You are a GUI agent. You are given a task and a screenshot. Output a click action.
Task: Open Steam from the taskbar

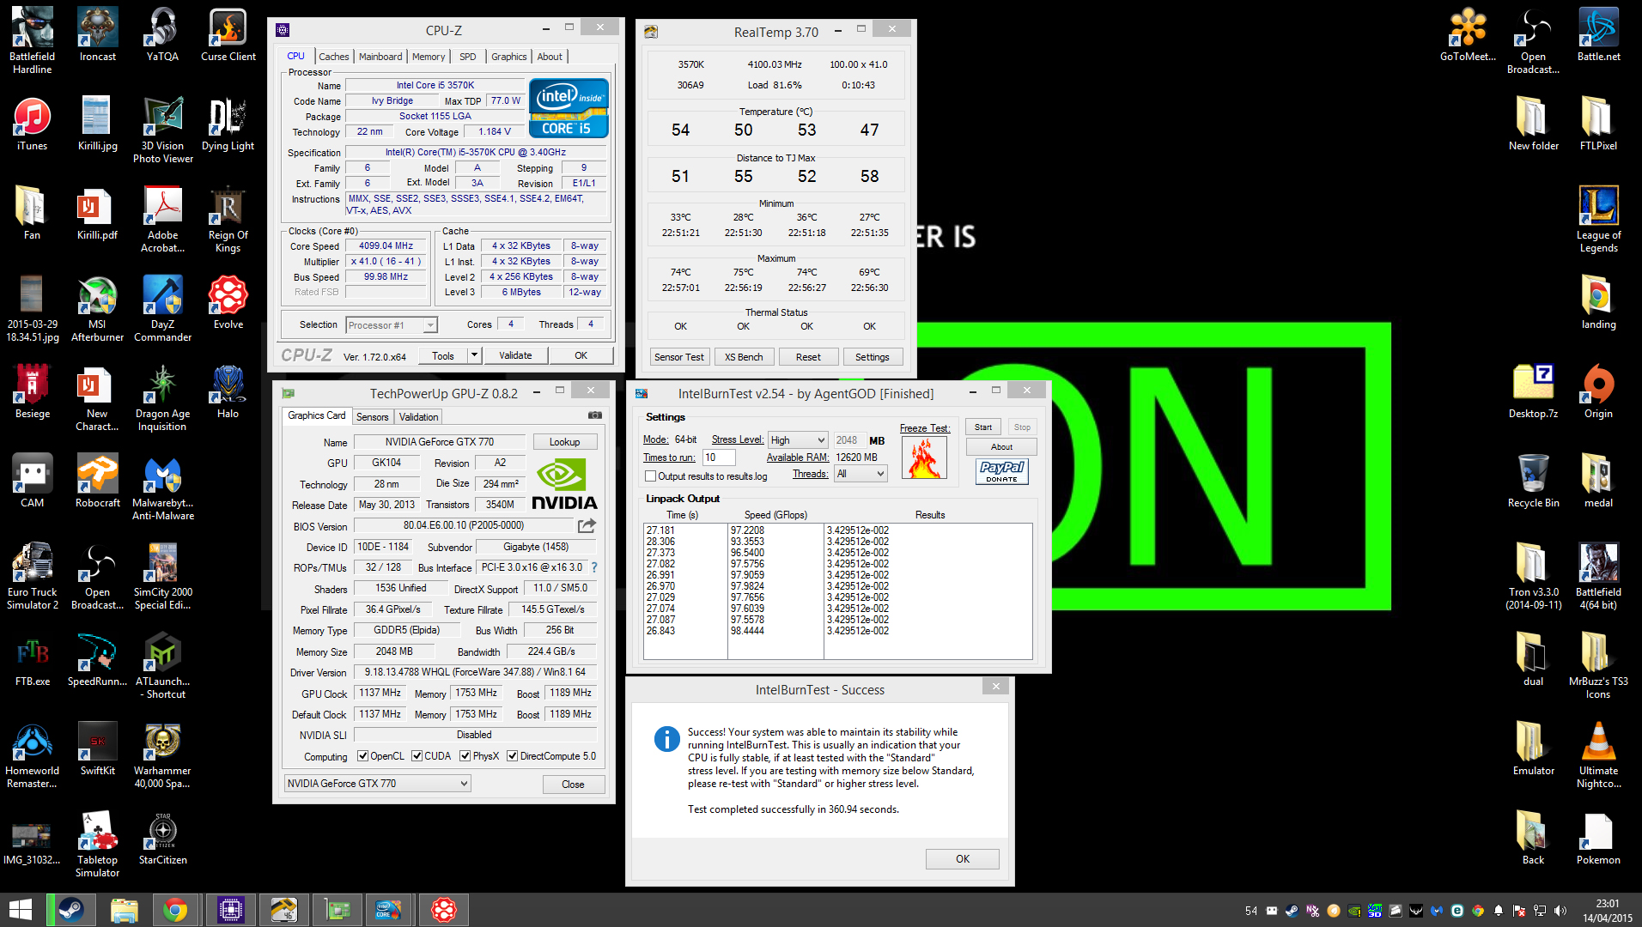[71, 910]
